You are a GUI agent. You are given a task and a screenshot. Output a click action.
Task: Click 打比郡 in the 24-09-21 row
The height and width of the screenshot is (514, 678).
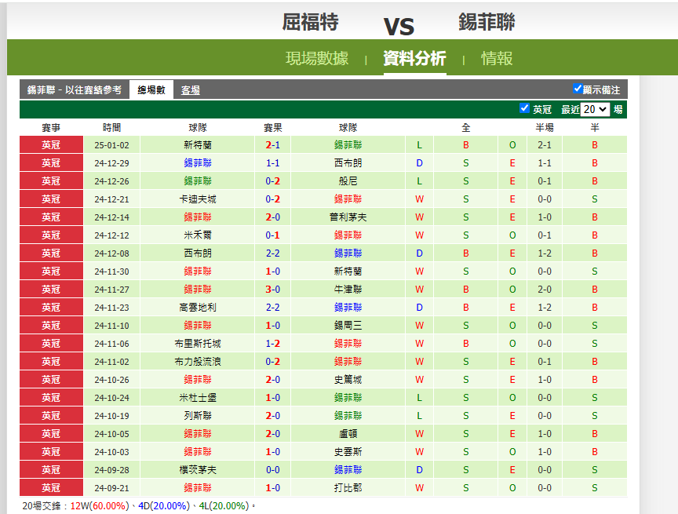348,488
